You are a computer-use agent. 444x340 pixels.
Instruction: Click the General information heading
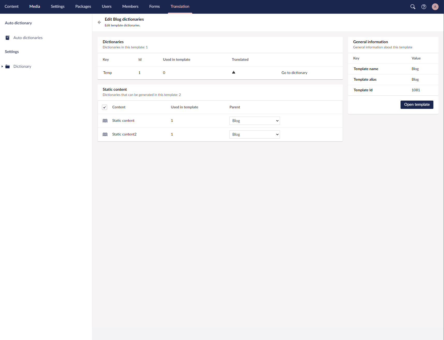pyautogui.click(x=371, y=42)
